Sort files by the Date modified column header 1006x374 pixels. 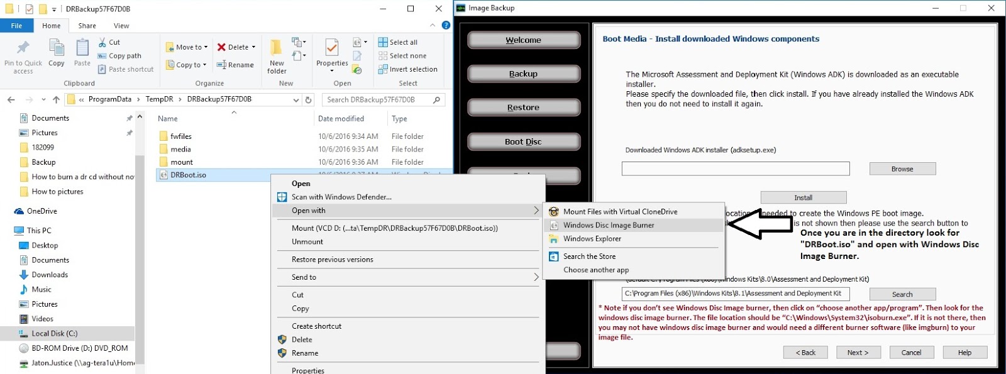(x=341, y=119)
